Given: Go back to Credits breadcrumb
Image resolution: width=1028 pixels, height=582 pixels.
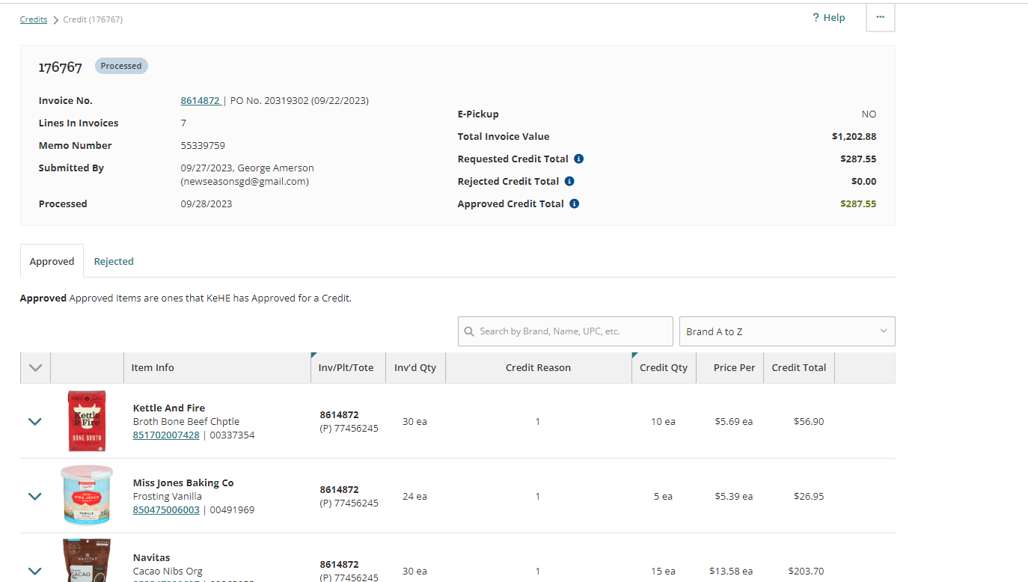Looking at the screenshot, I should pyautogui.click(x=34, y=19).
